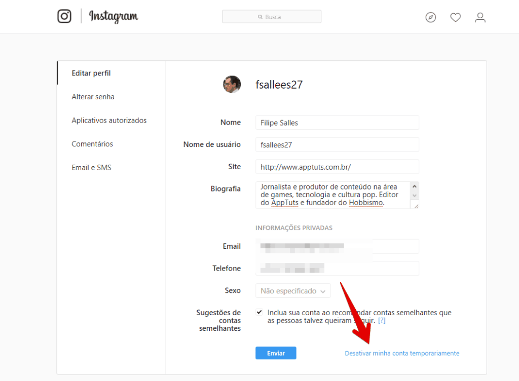The height and width of the screenshot is (381, 519).
Task: Click the Biografia scroll up arrow
Action: click(415, 186)
